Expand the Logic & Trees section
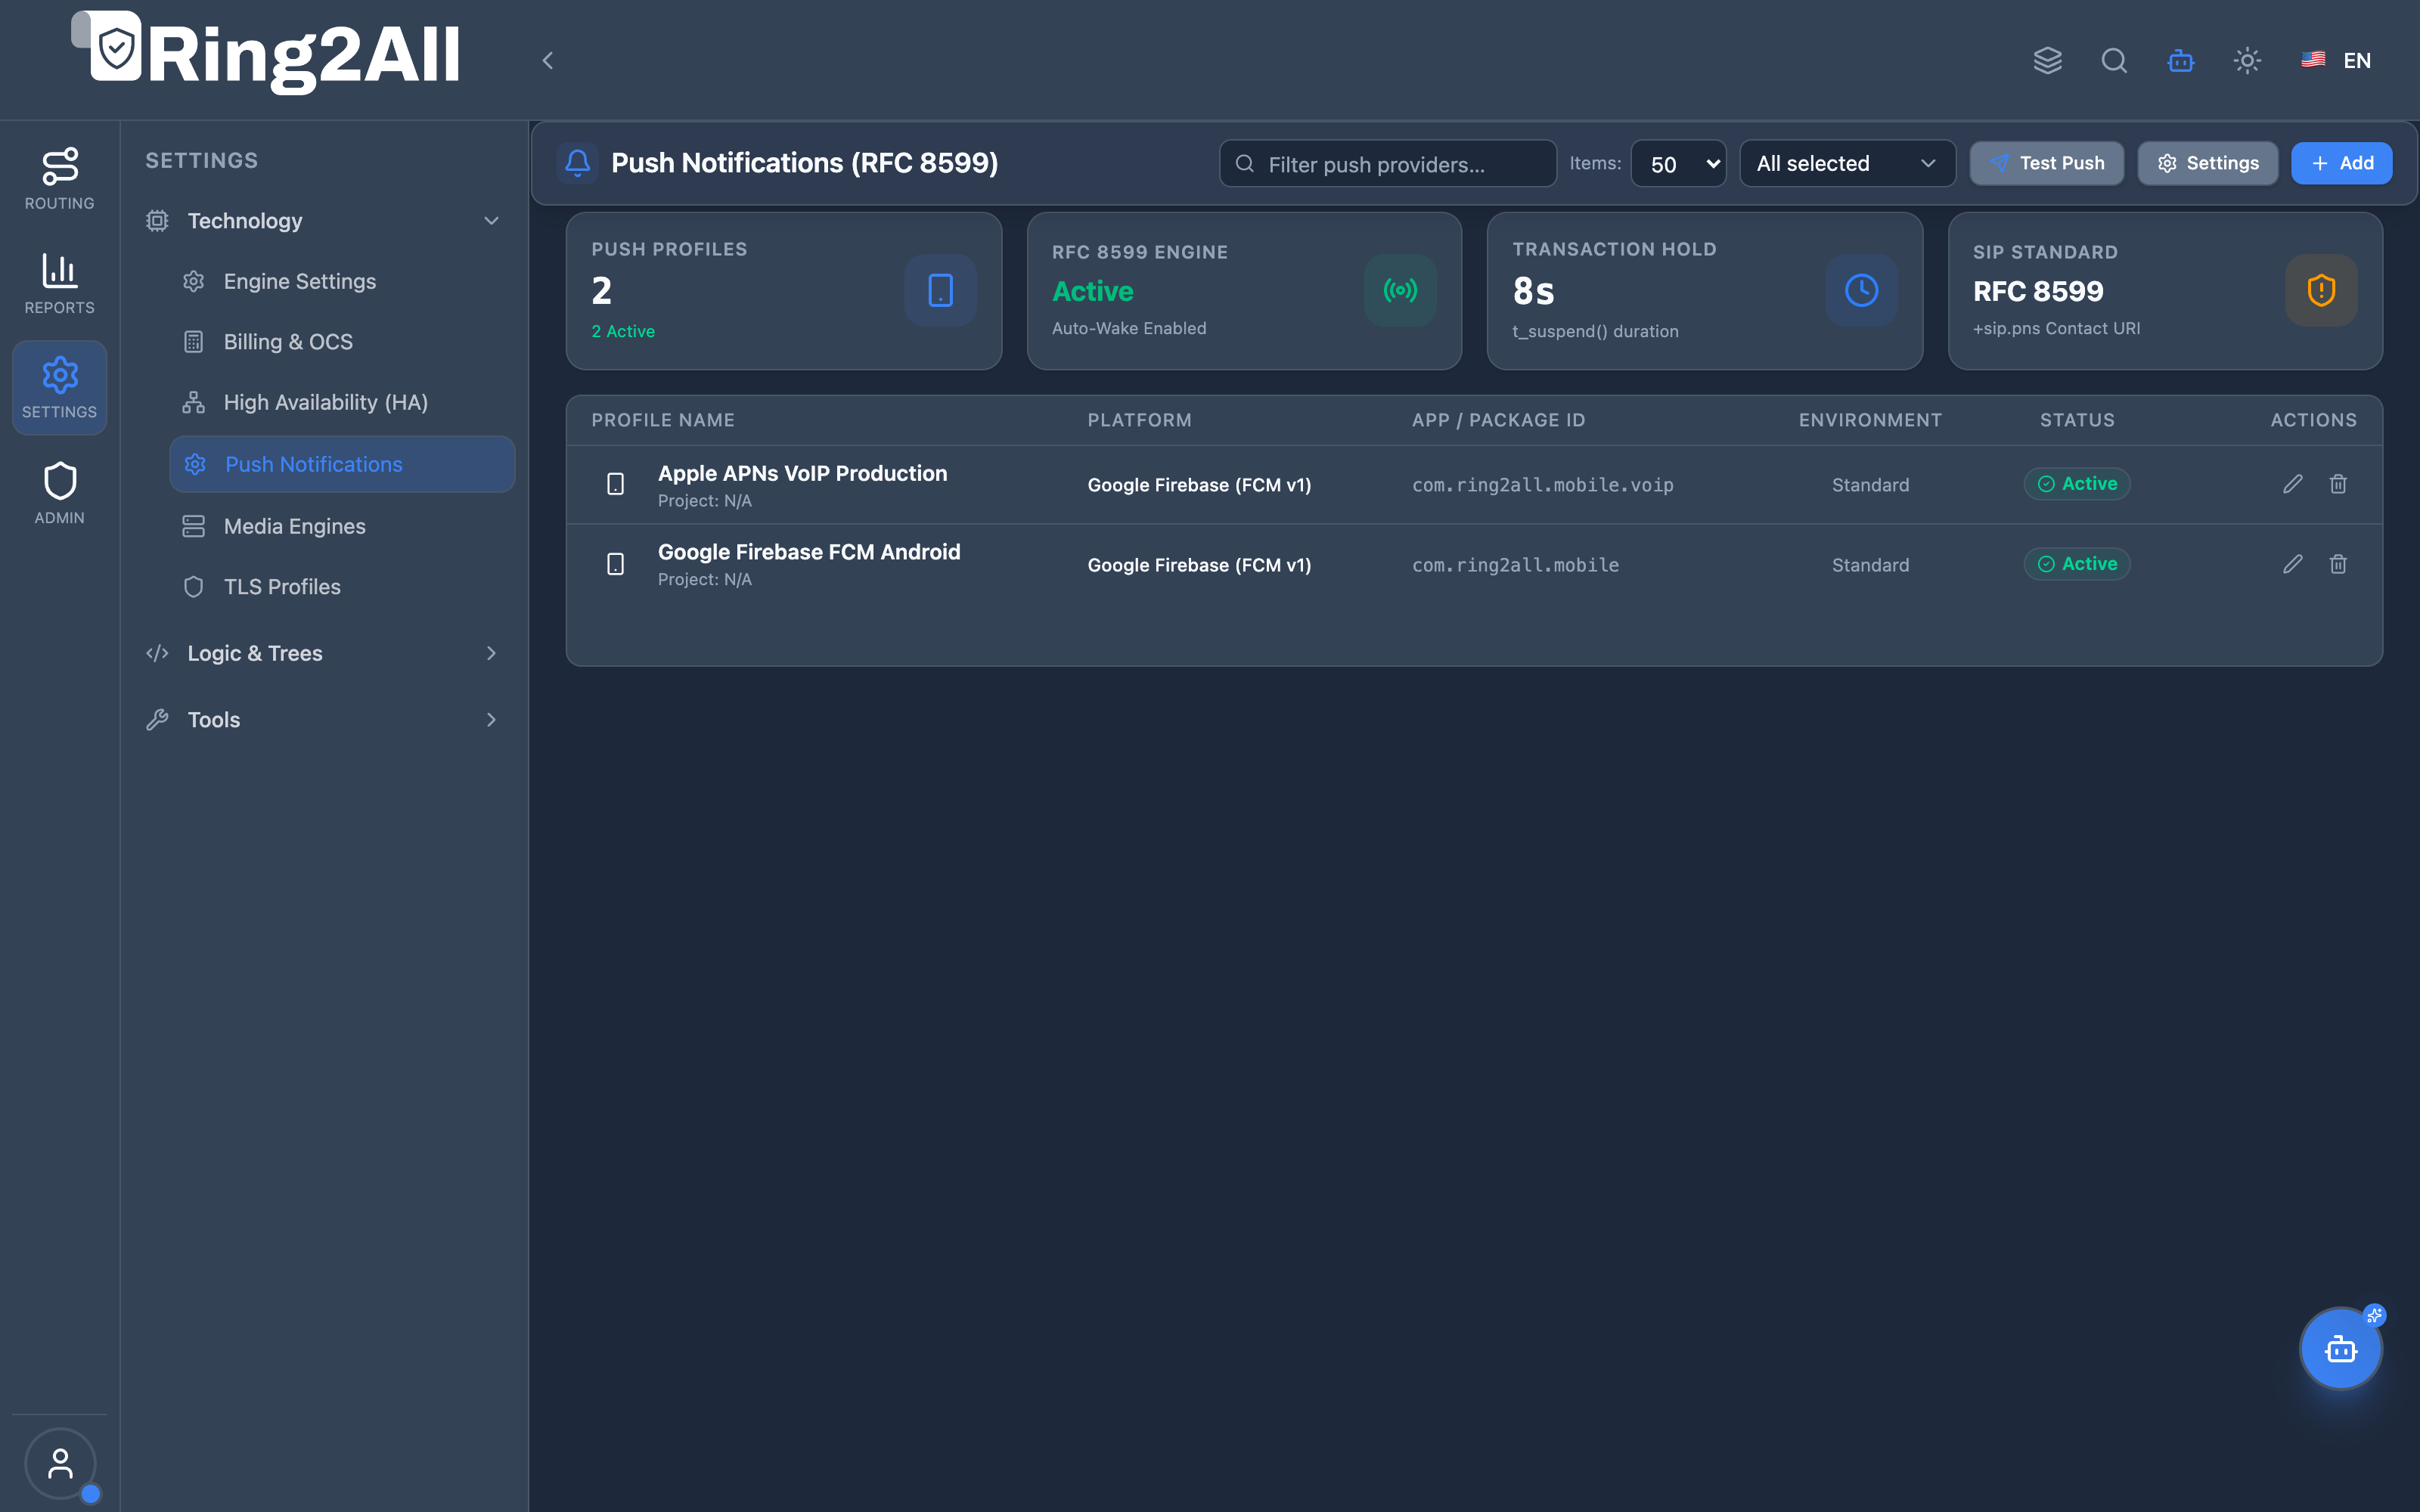This screenshot has height=1512, width=2420. pos(322,653)
